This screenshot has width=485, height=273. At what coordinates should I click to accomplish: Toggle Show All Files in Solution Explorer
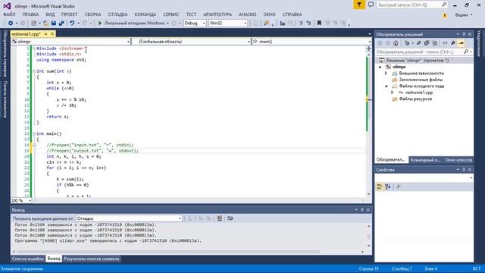point(434,43)
